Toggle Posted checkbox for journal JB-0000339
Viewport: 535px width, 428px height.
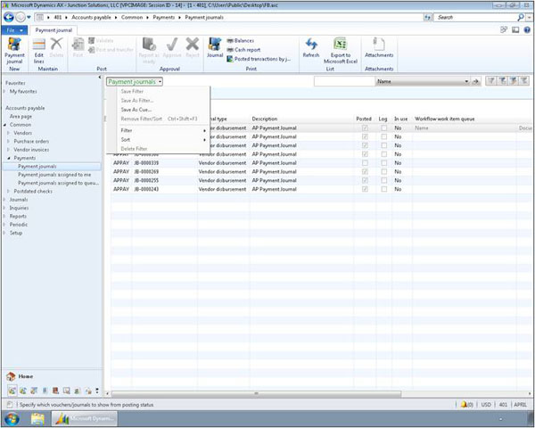(x=365, y=163)
